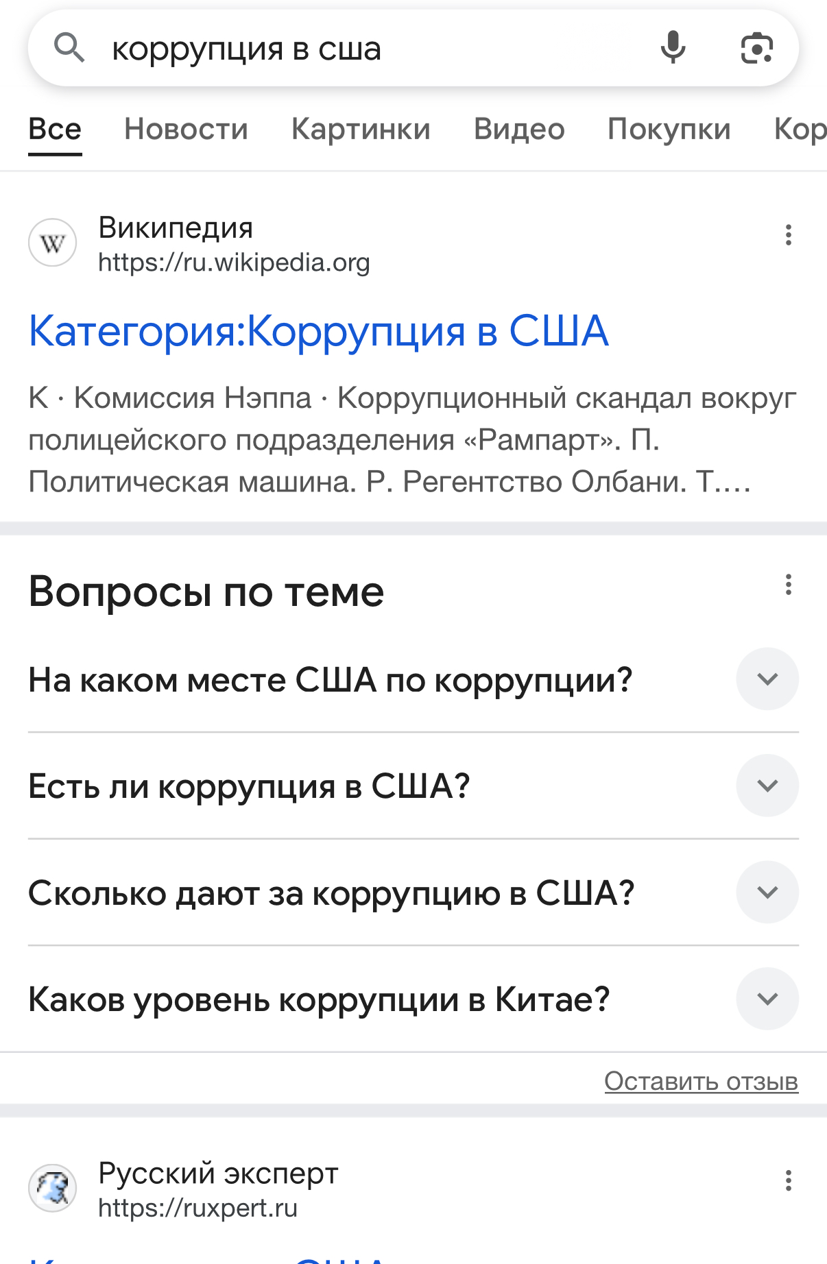Click the Wikipedia favicon icon
The image size is (827, 1264).
click(x=53, y=243)
